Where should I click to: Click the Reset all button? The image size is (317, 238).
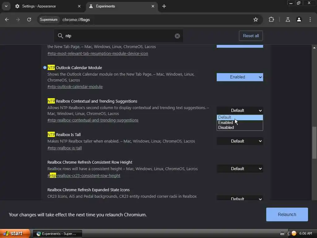[x=251, y=36]
